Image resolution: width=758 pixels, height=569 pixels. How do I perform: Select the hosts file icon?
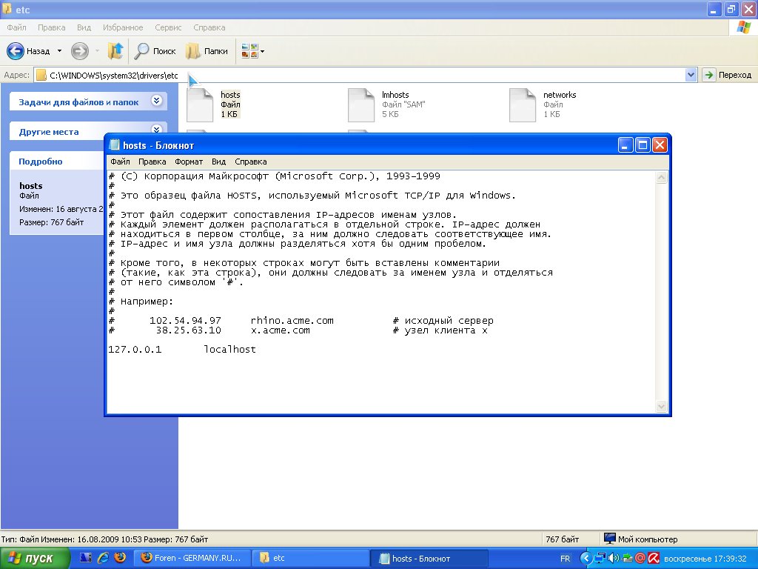pyautogui.click(x=200, y=104)
